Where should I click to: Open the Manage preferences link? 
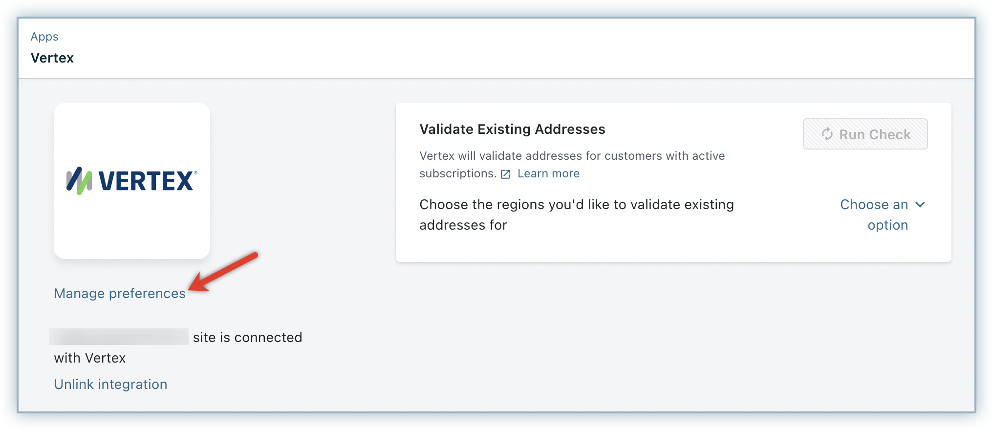pos(120,293)
